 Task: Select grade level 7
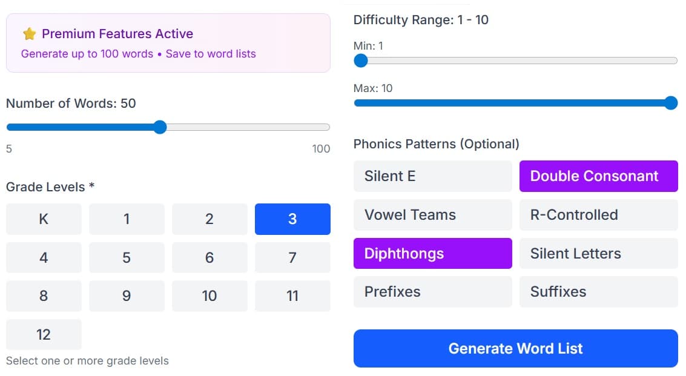click(292, 257)
